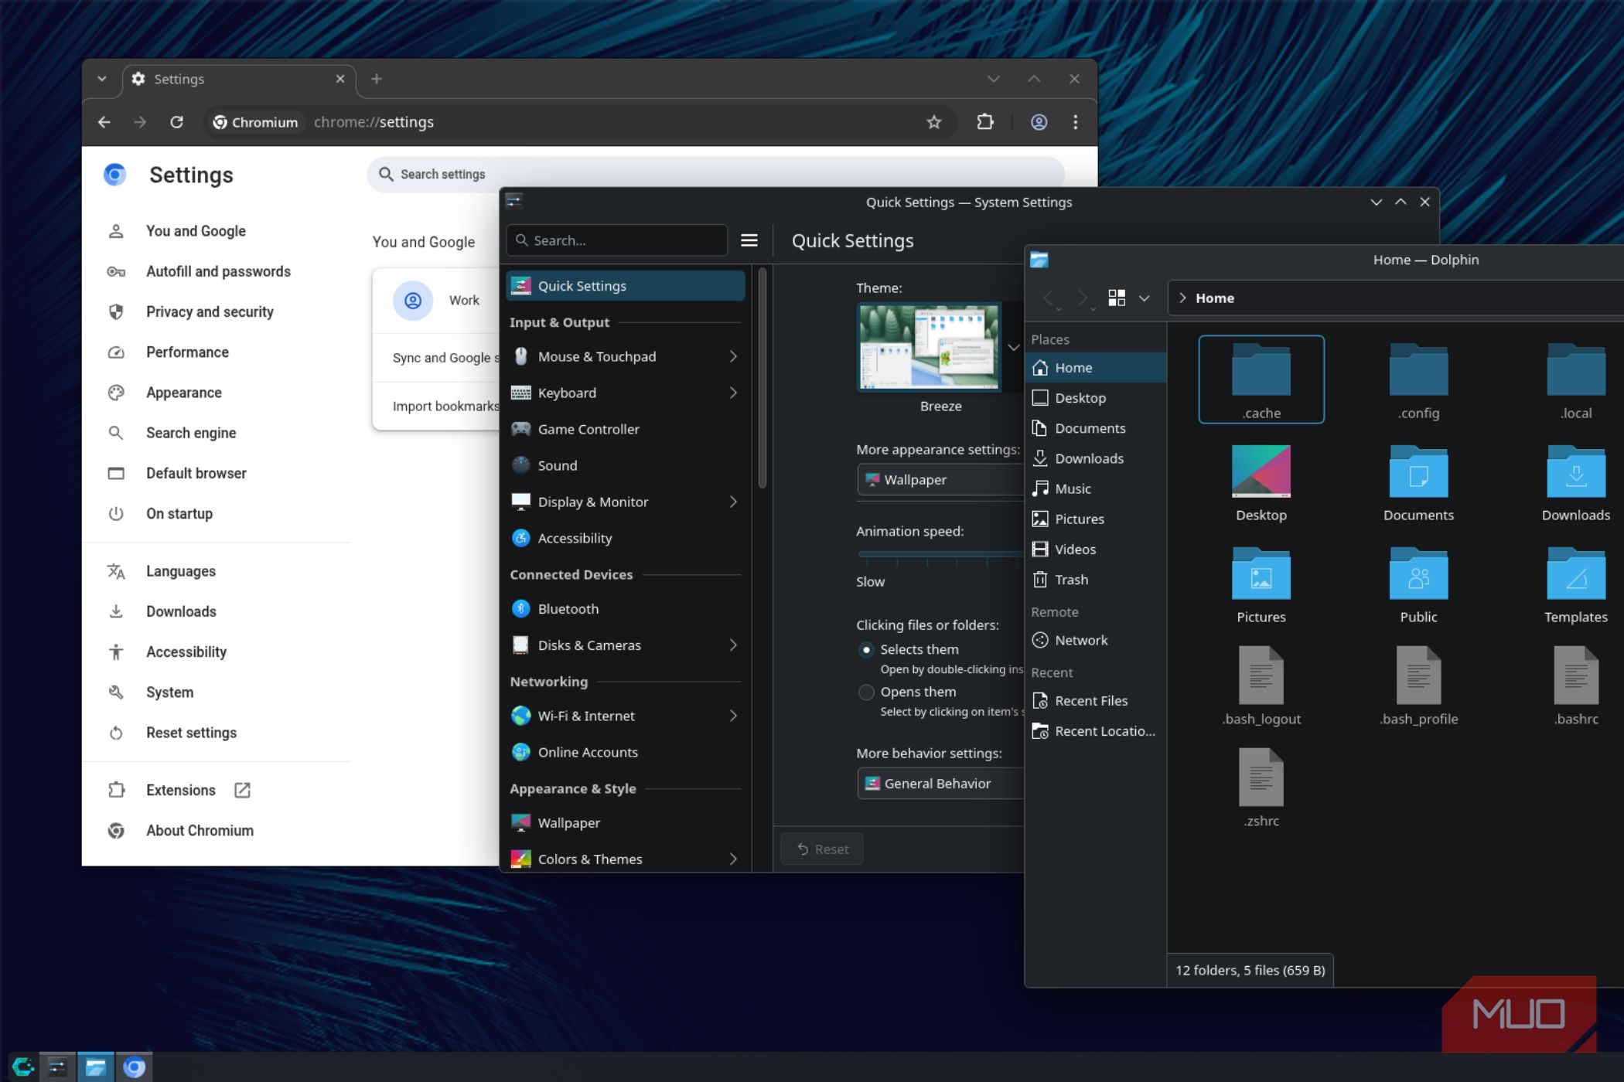The width and height of the screenshot is (1624, 1082).
Task: Select the Templates folder in Dolphin
Action: click(x=1576, y=585)
